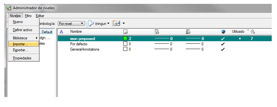The width and height of the screenshot is (277, 107).
Task: Click the line style value of GeneralAnnotations
Action: [x=163, y=49]
